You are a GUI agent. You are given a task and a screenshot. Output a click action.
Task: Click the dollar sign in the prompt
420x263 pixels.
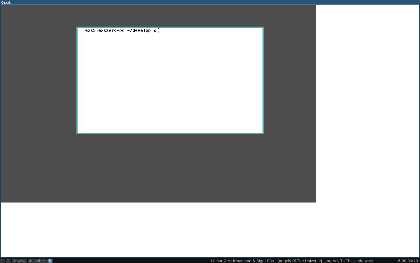coord(155,30)
